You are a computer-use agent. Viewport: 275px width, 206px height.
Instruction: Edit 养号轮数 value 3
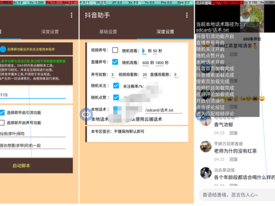pyautogui.click(x=113, y=74)
